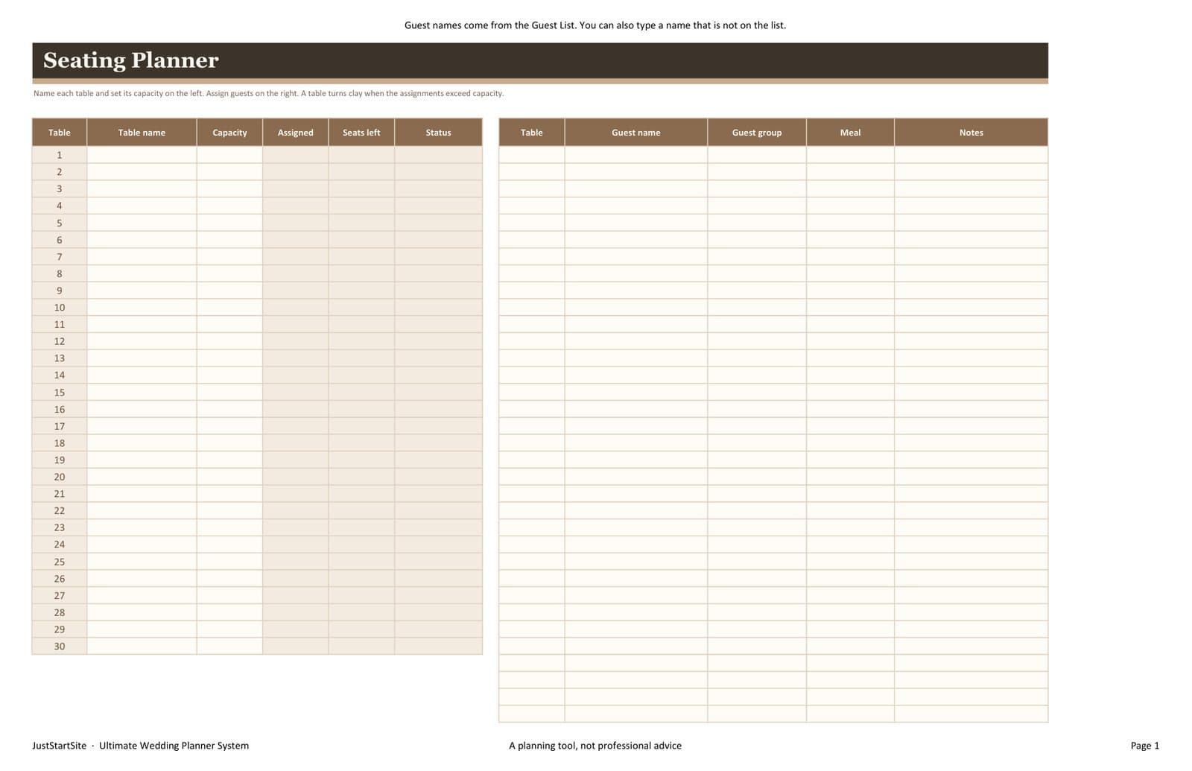
Task: Click the Status cell for table 3
Action: coord(438,189)
